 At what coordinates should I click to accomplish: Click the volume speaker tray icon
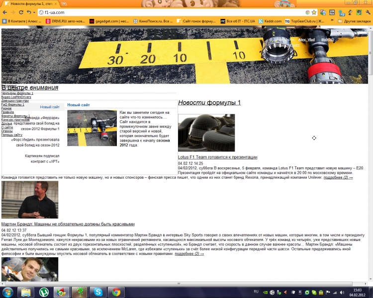pos(342,293)
